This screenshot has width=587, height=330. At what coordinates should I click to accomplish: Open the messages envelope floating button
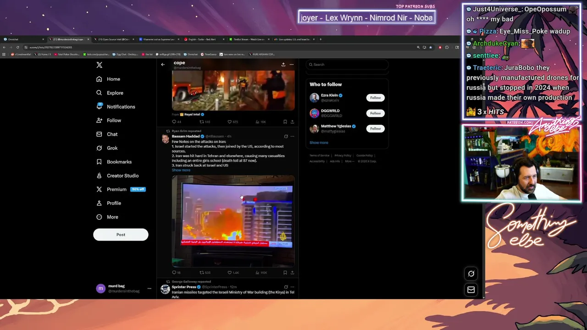tap(471, 290)
